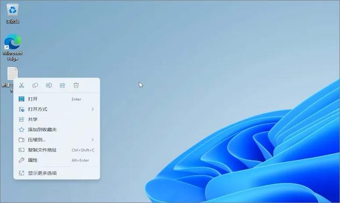Screen dimensions: 340x203
Task: Click the Copy icon in context menu
Action: 35,85
